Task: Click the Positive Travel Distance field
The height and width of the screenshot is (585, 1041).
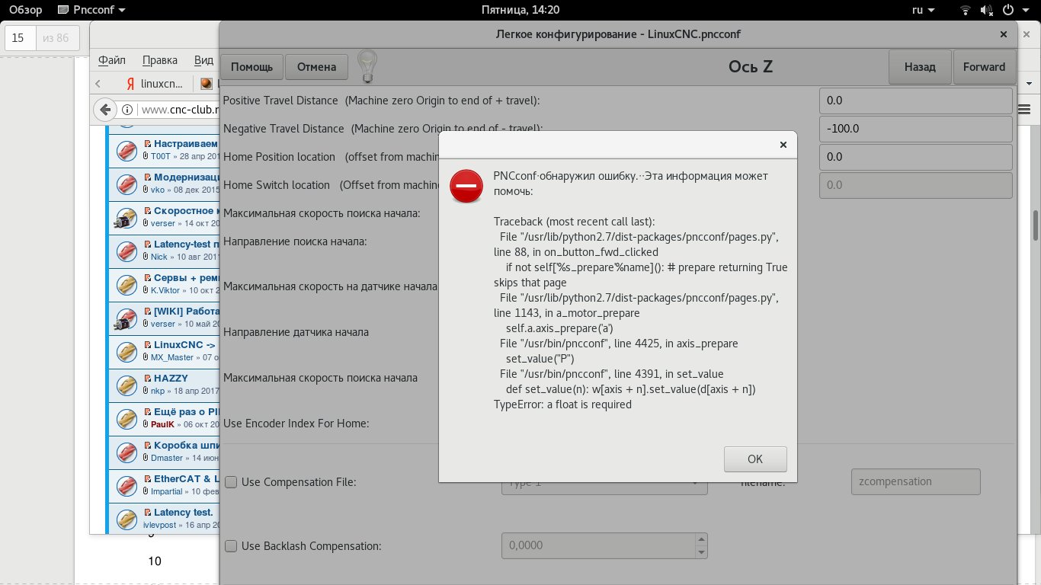Action: [x=916, y=101]
